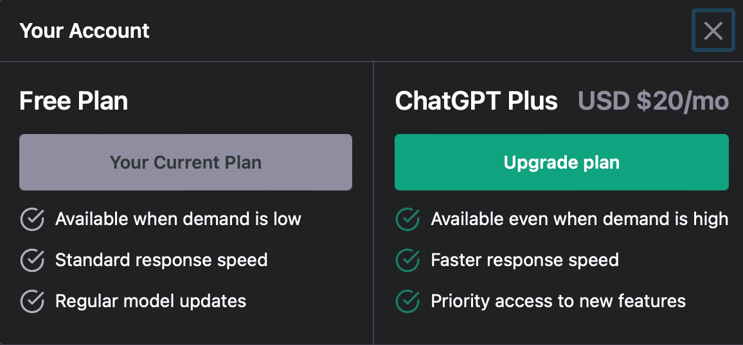
Task: Click the Standard response speed text
Action: 161,260
